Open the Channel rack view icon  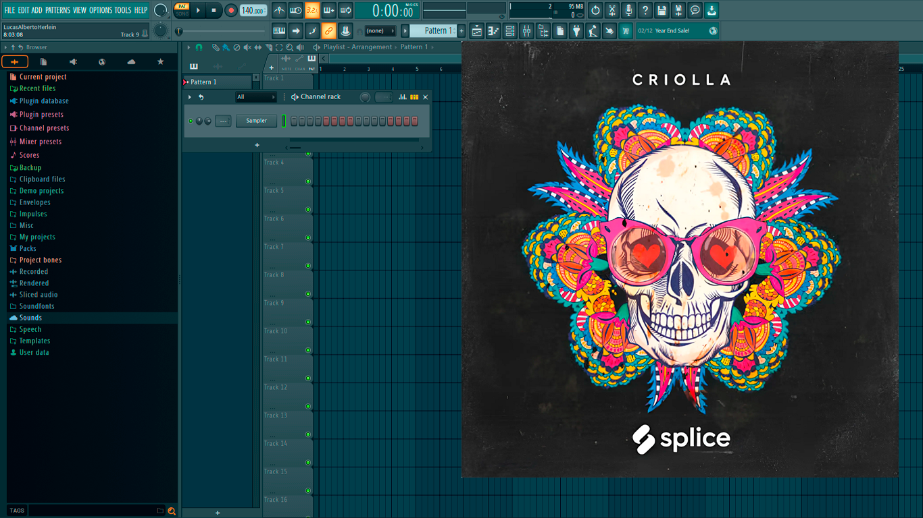coord(510,31)
